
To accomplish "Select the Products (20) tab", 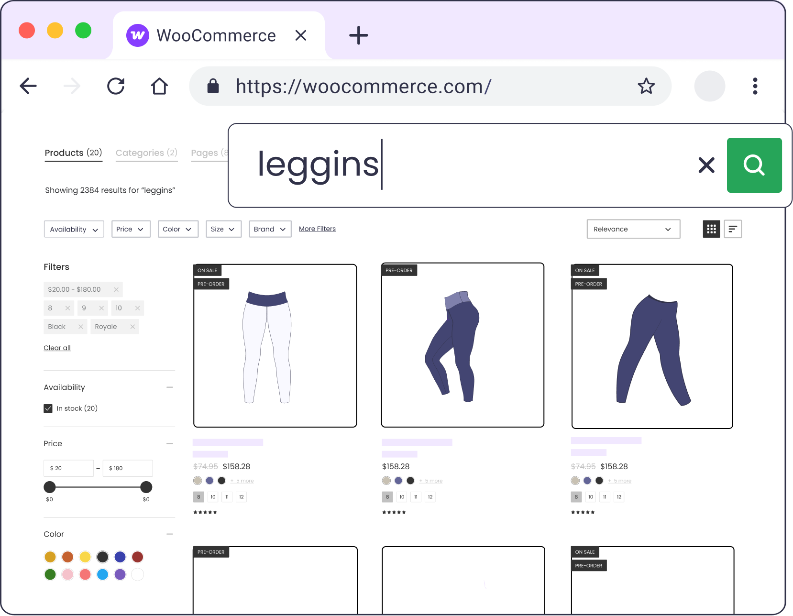I will (x=73, y=153).
